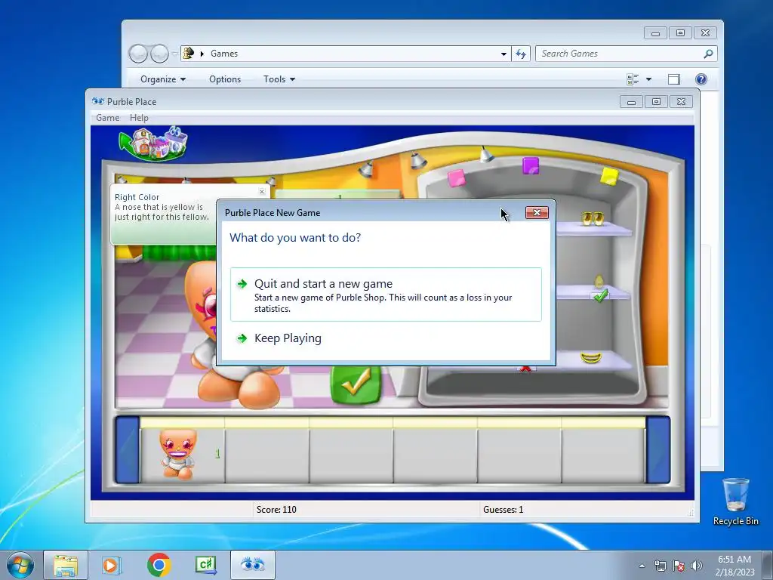The image size is (773, 580).
Task: Click the green checkmark submit button
Action: pyautogui.click(x=356, y=384)
